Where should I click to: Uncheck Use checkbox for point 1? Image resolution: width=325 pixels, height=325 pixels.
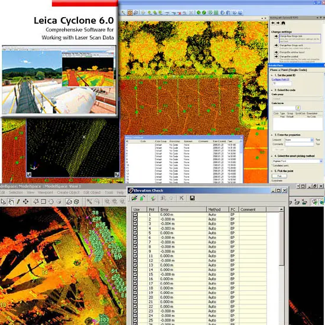[x=135, y=214]
